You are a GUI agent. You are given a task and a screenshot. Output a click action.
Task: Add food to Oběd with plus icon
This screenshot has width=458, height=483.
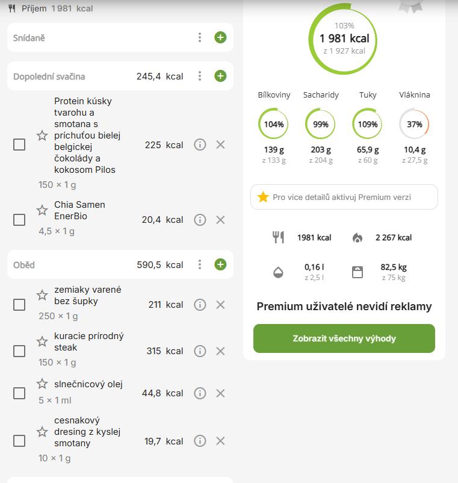(220, 265)
